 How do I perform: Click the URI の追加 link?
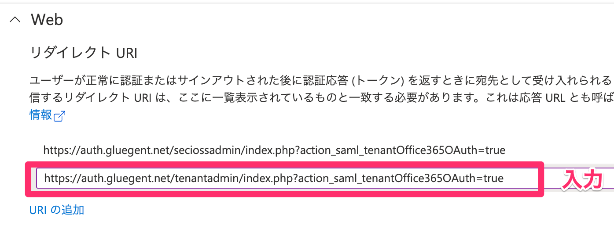tap(56, 210)
